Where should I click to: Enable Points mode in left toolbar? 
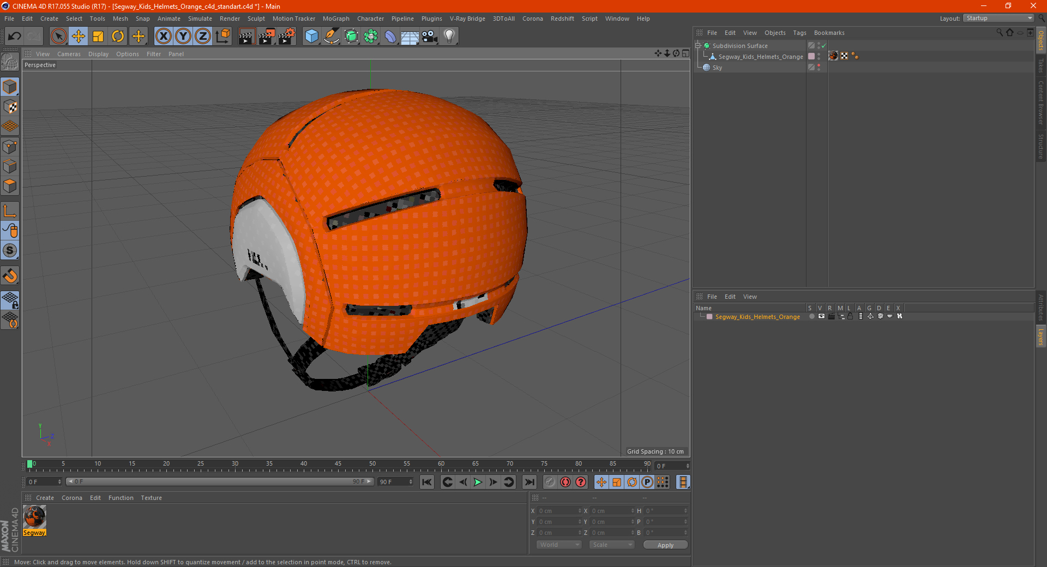coord(10,147)
